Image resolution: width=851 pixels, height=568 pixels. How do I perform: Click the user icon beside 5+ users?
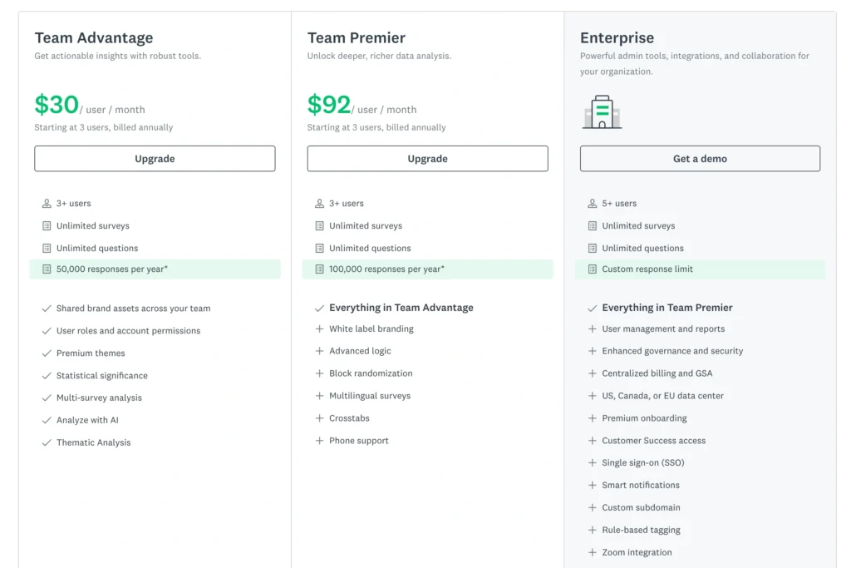point(592,204)
